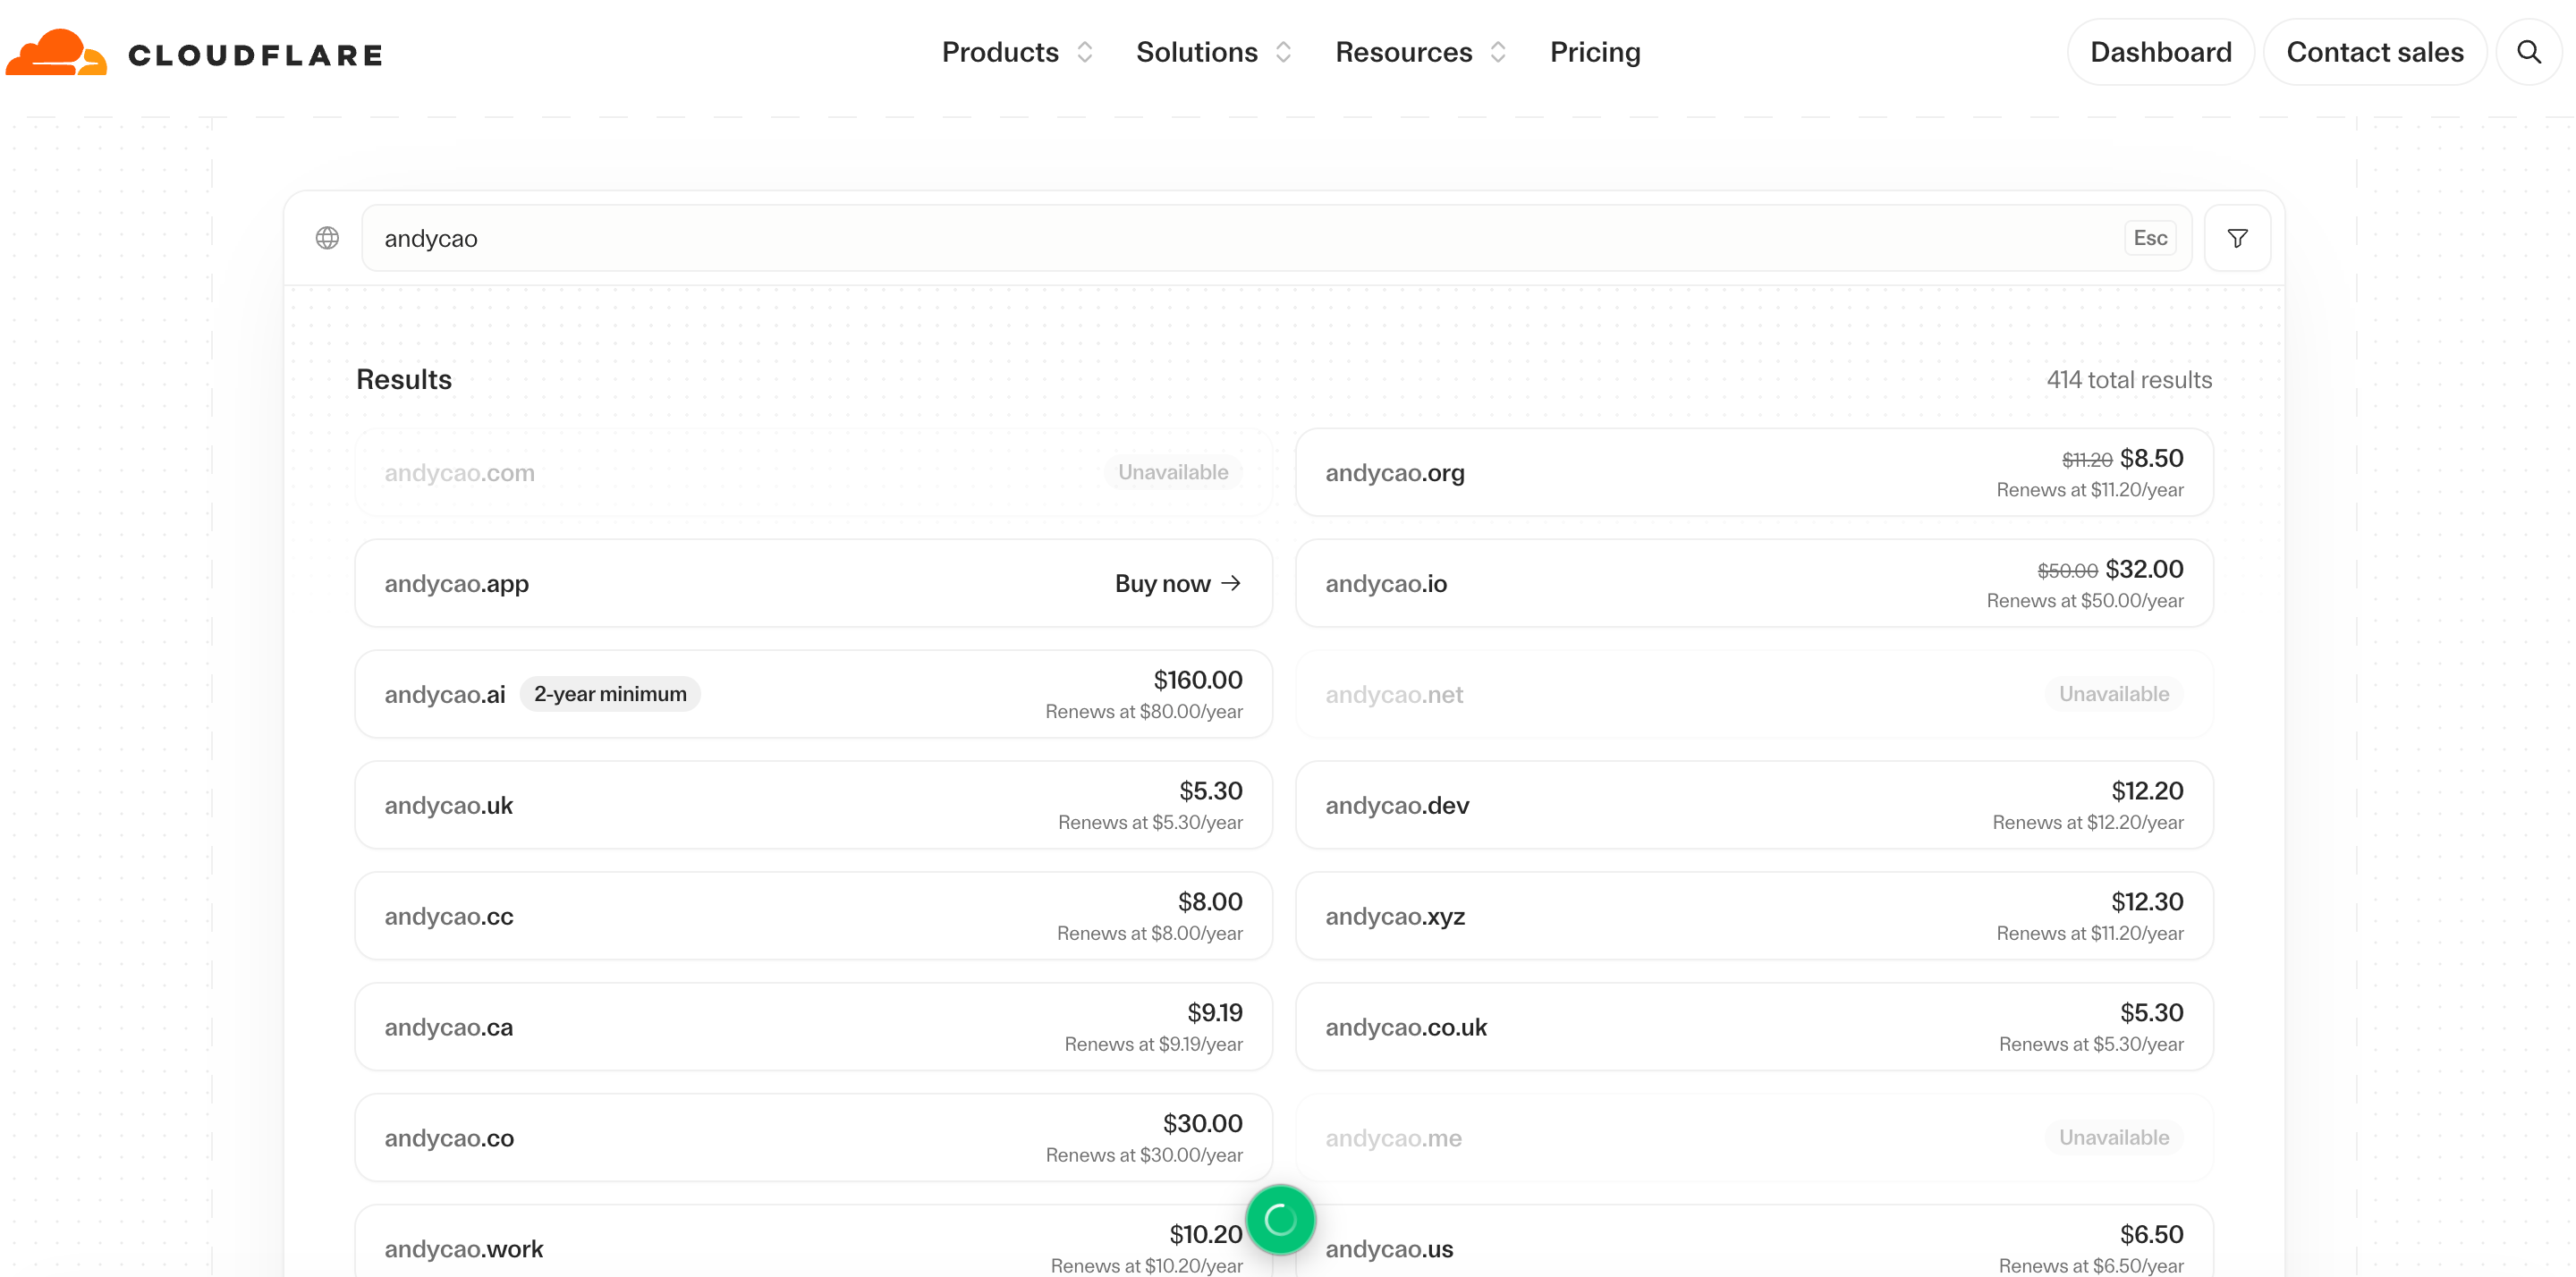Select andycao.co at $30.00
Viewport: 2576px width, 1277px height.
coord(813,1138)
